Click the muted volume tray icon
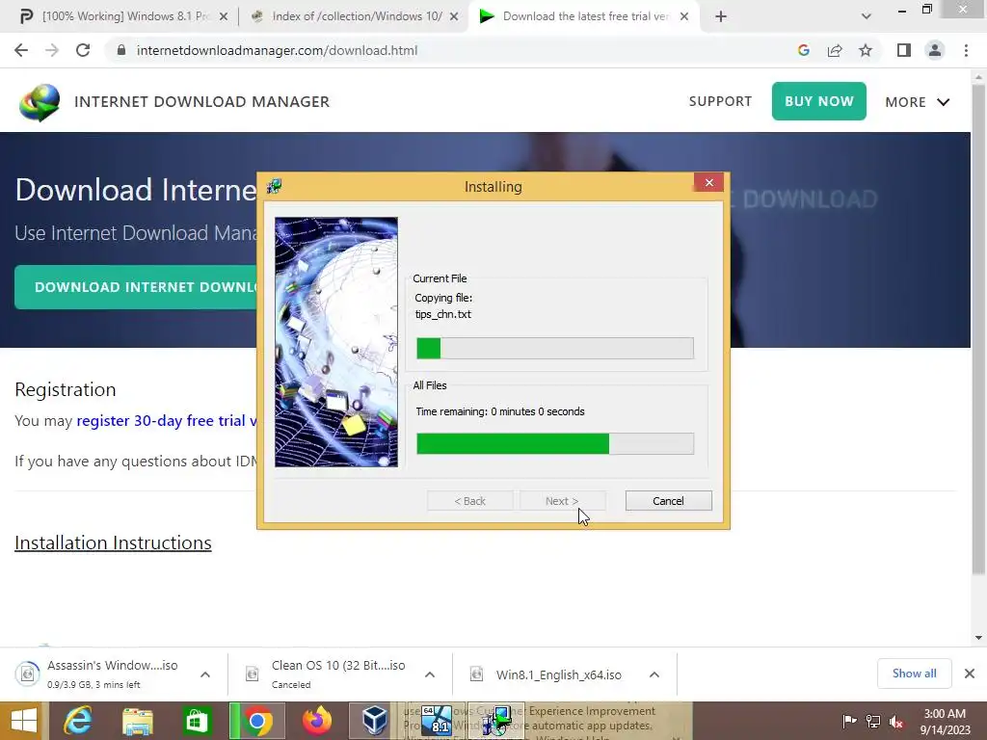Image resolution: width=987 pixels, height=740 pixels. pyautogui.click(x=896, y=721)
